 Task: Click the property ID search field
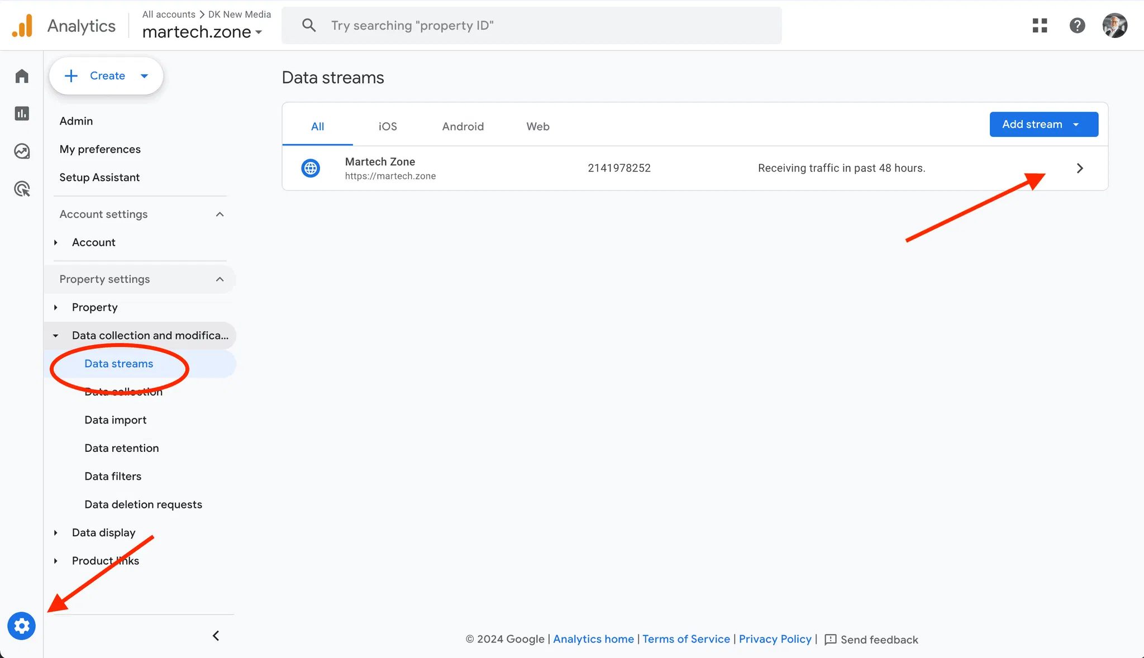(531, 26)
